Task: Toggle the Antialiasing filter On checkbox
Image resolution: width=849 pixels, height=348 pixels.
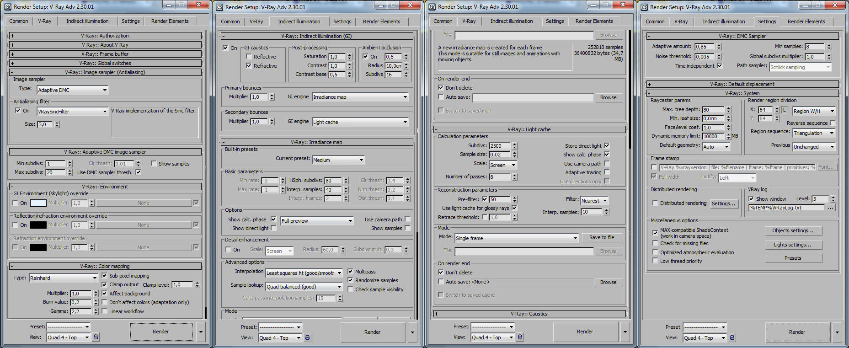Action: 18,111
